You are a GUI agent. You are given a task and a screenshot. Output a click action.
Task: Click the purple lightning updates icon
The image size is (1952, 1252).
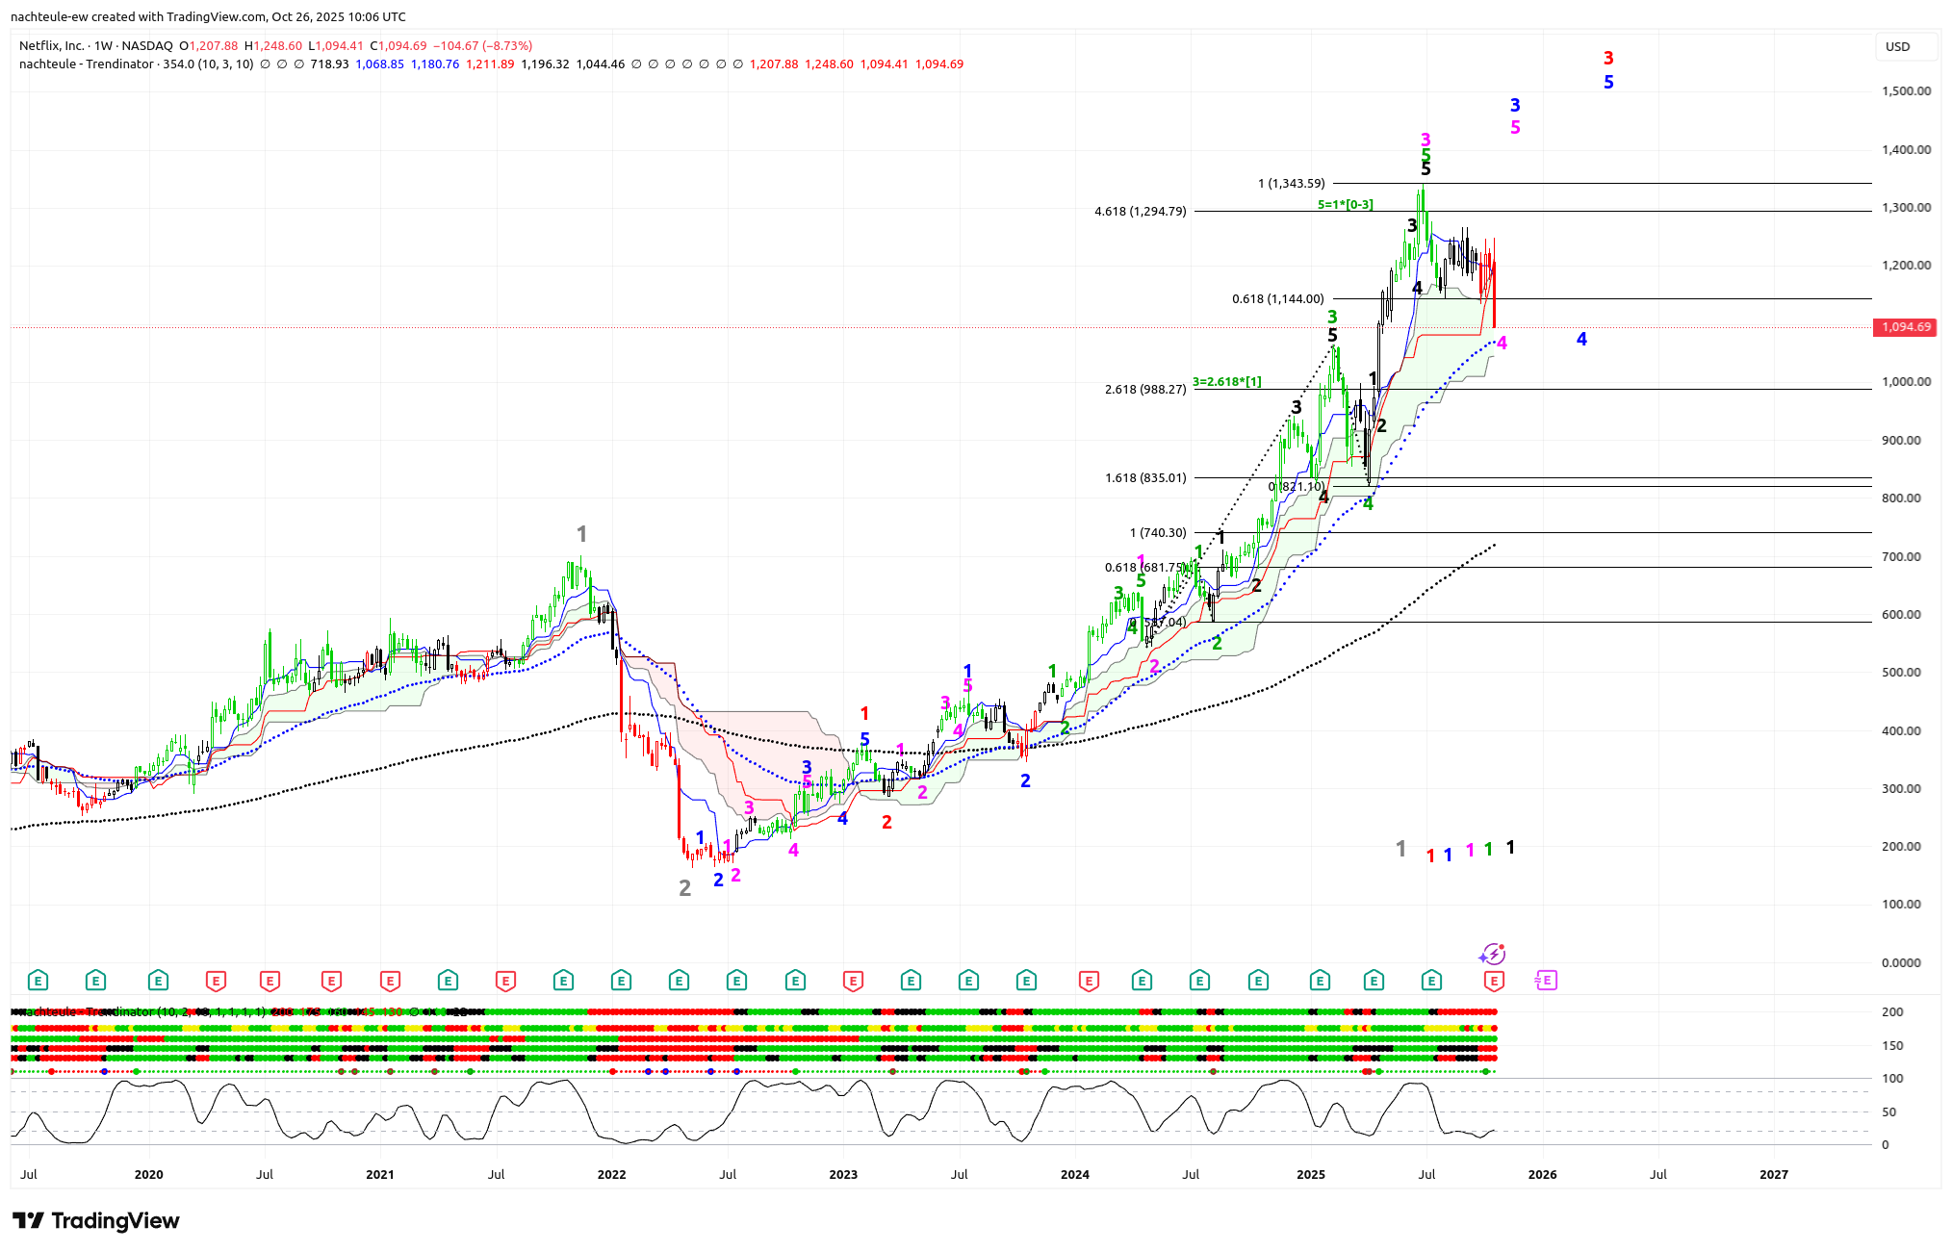(x=1492, y=954)
